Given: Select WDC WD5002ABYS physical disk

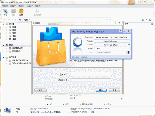Looking at the screenshot, I should click(x=21, y=63).
